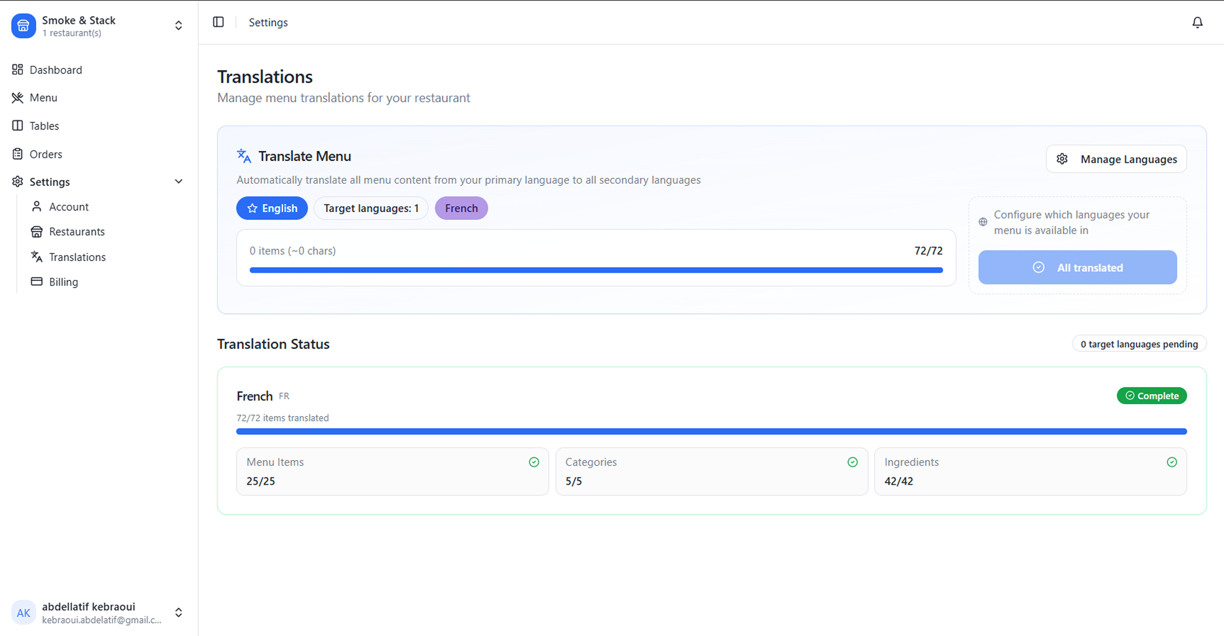Select the French language chip
This screenshot has width=1224, height=636.
(461, 208)
